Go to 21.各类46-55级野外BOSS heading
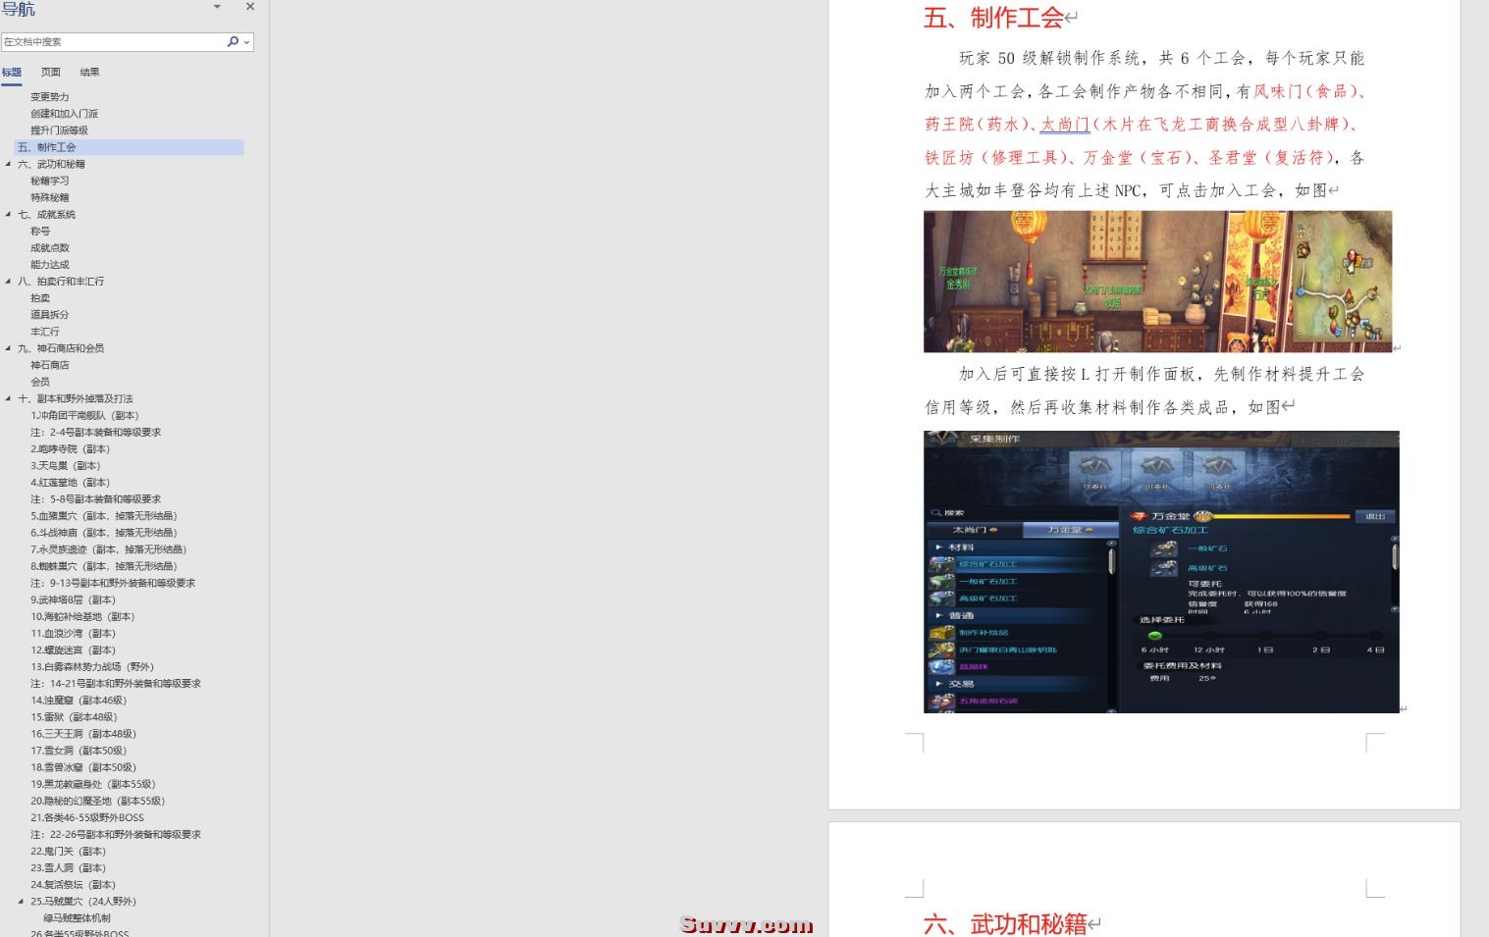This screenshot has height=937, width=1489. 87,817
